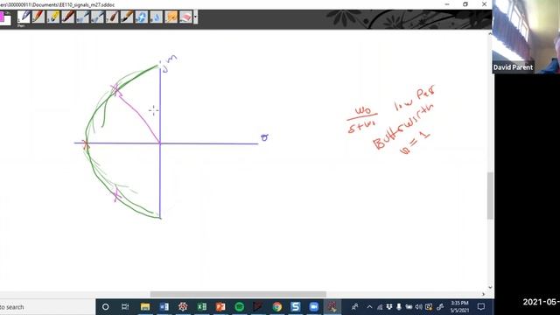560x315 pixels.
Task: Select the brown marker tool, seventh slot
Action: (112, 17)
